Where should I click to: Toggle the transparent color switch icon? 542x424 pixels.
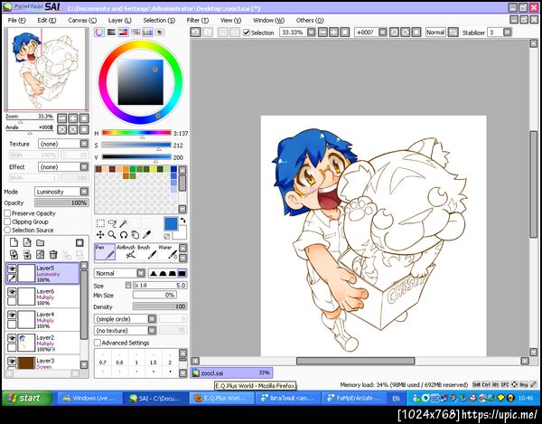point(167,237)
